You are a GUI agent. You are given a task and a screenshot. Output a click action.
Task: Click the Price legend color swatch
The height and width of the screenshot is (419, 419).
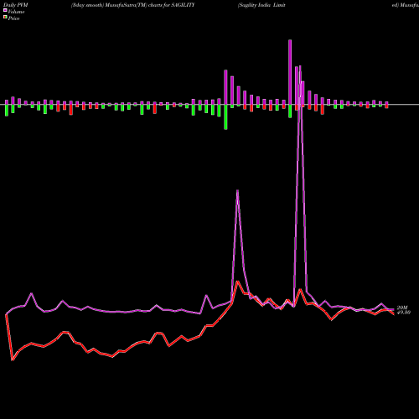click(5, 18)
